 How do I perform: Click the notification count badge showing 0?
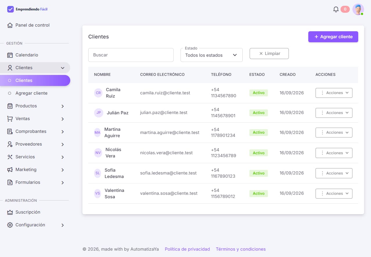tap(345, 9)
